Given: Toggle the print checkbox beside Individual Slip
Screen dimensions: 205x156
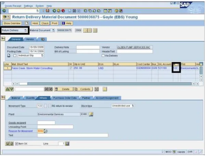Looking at the screenshot, I should click(x=15, y=56).
